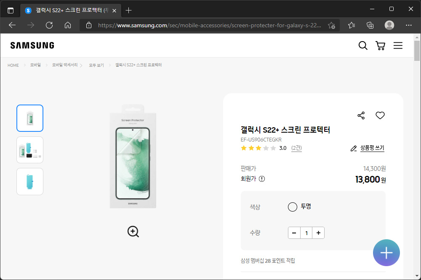Select the third blue film thumbnail
This screenshot has width=421, height=280.
point(30,181)
